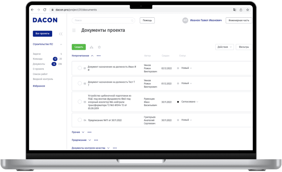
Task: Open Задачи in the sidebar
Action: point(37,54)
